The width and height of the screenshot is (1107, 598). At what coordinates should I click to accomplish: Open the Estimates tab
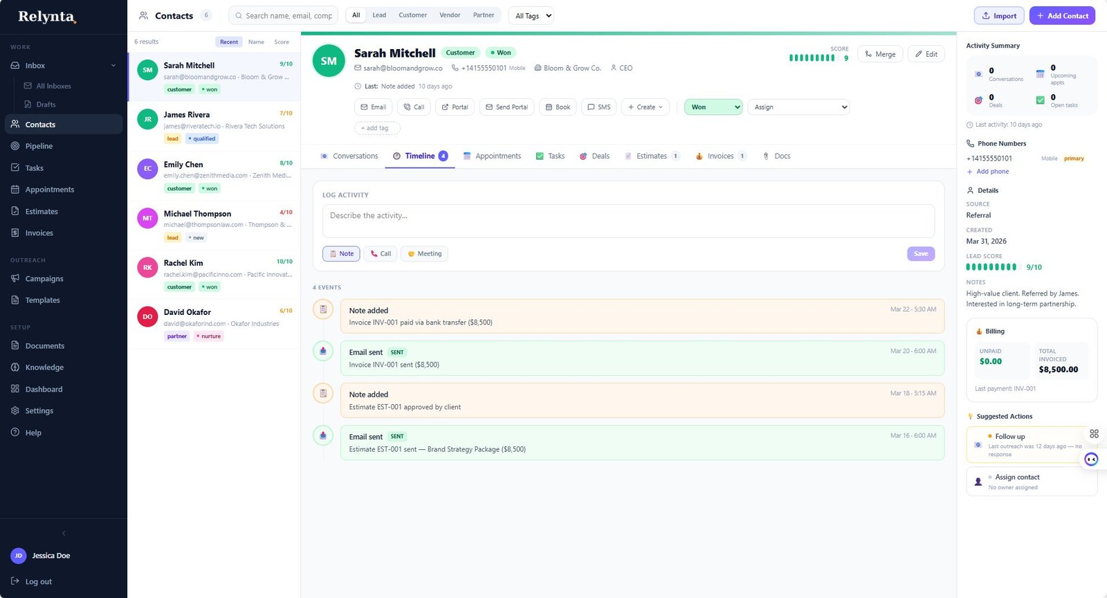(651, 156)
